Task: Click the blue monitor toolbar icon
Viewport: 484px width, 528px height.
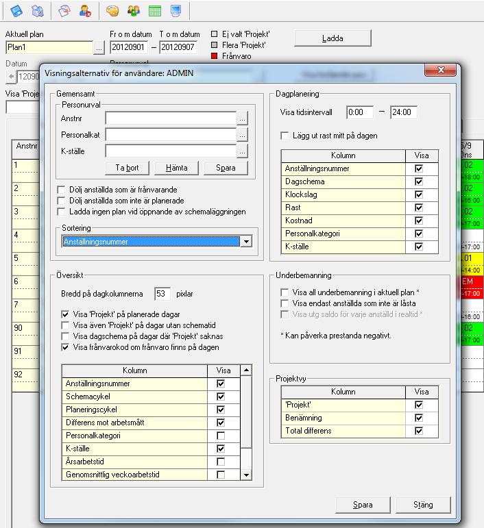Action: coord(176,11)
